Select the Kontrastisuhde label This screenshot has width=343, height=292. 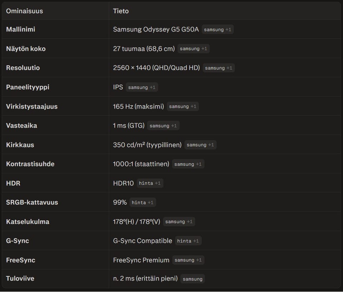tap(30, 164)
